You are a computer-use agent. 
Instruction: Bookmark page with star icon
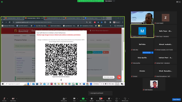click(90, 22)
